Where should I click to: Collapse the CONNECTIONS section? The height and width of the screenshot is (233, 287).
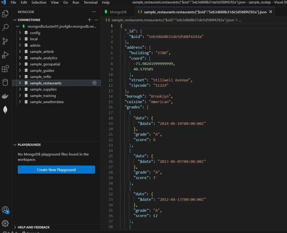[15, 20]
